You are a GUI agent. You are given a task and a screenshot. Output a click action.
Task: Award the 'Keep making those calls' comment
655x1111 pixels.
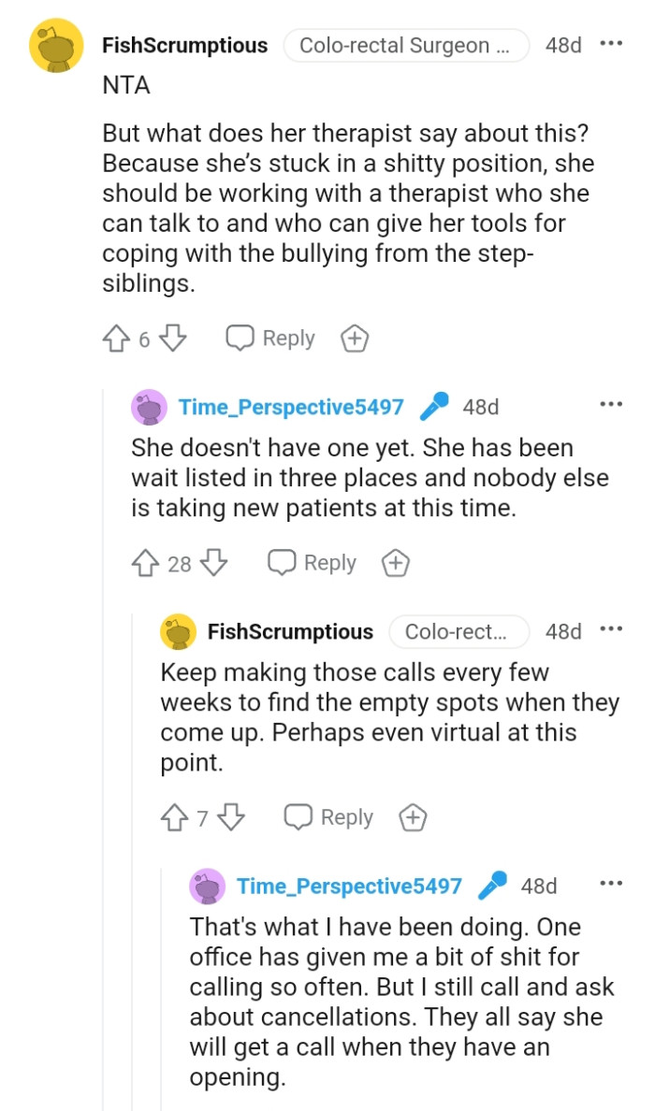[x=413, y=816]
